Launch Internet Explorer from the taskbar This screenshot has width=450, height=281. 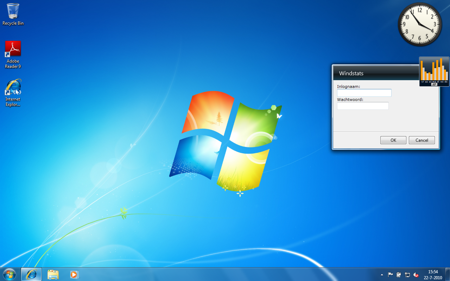pos(31,274)
